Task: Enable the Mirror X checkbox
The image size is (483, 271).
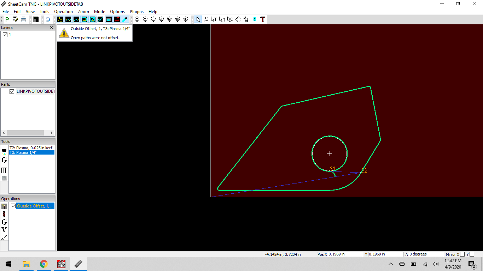Action: 462,254
